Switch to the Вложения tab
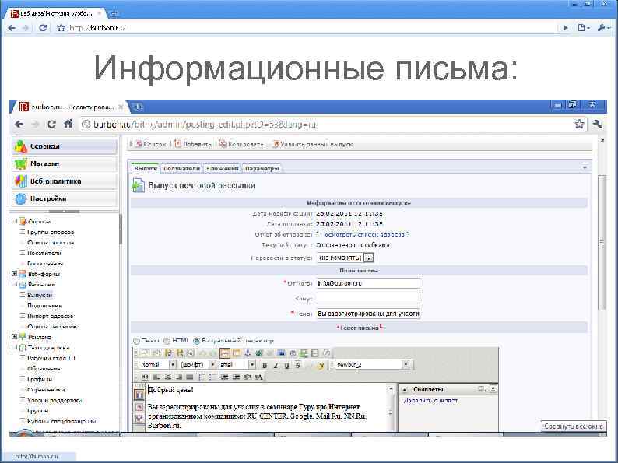The image size is (618, 463). click(223, 168)
